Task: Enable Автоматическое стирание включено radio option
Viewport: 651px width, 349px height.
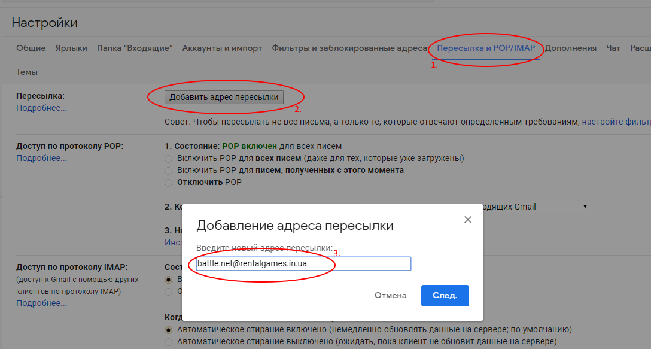Action: [169, 330]
